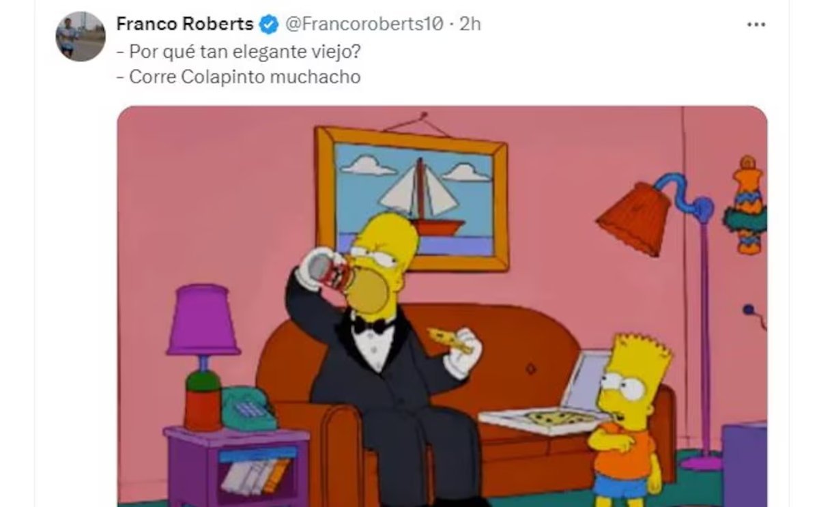The width and height of the screenshot is (819, 507).
Task: Click the pizza slice in Homer's hand
Action: pos(448,339)
